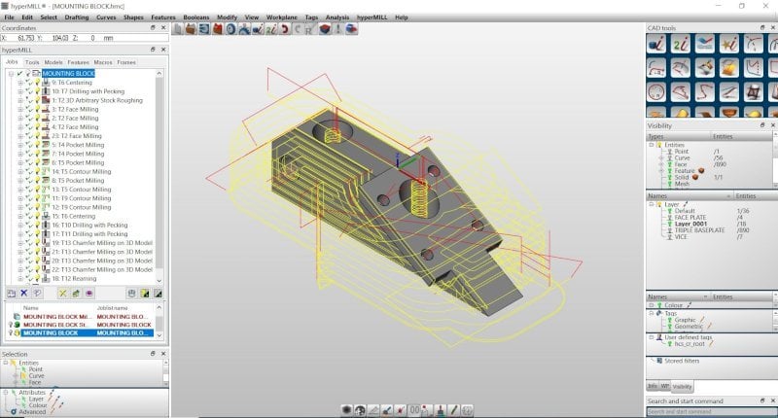
Task: Switch to the Tools tab in hyperMILL panel
Action: point(32,62)
